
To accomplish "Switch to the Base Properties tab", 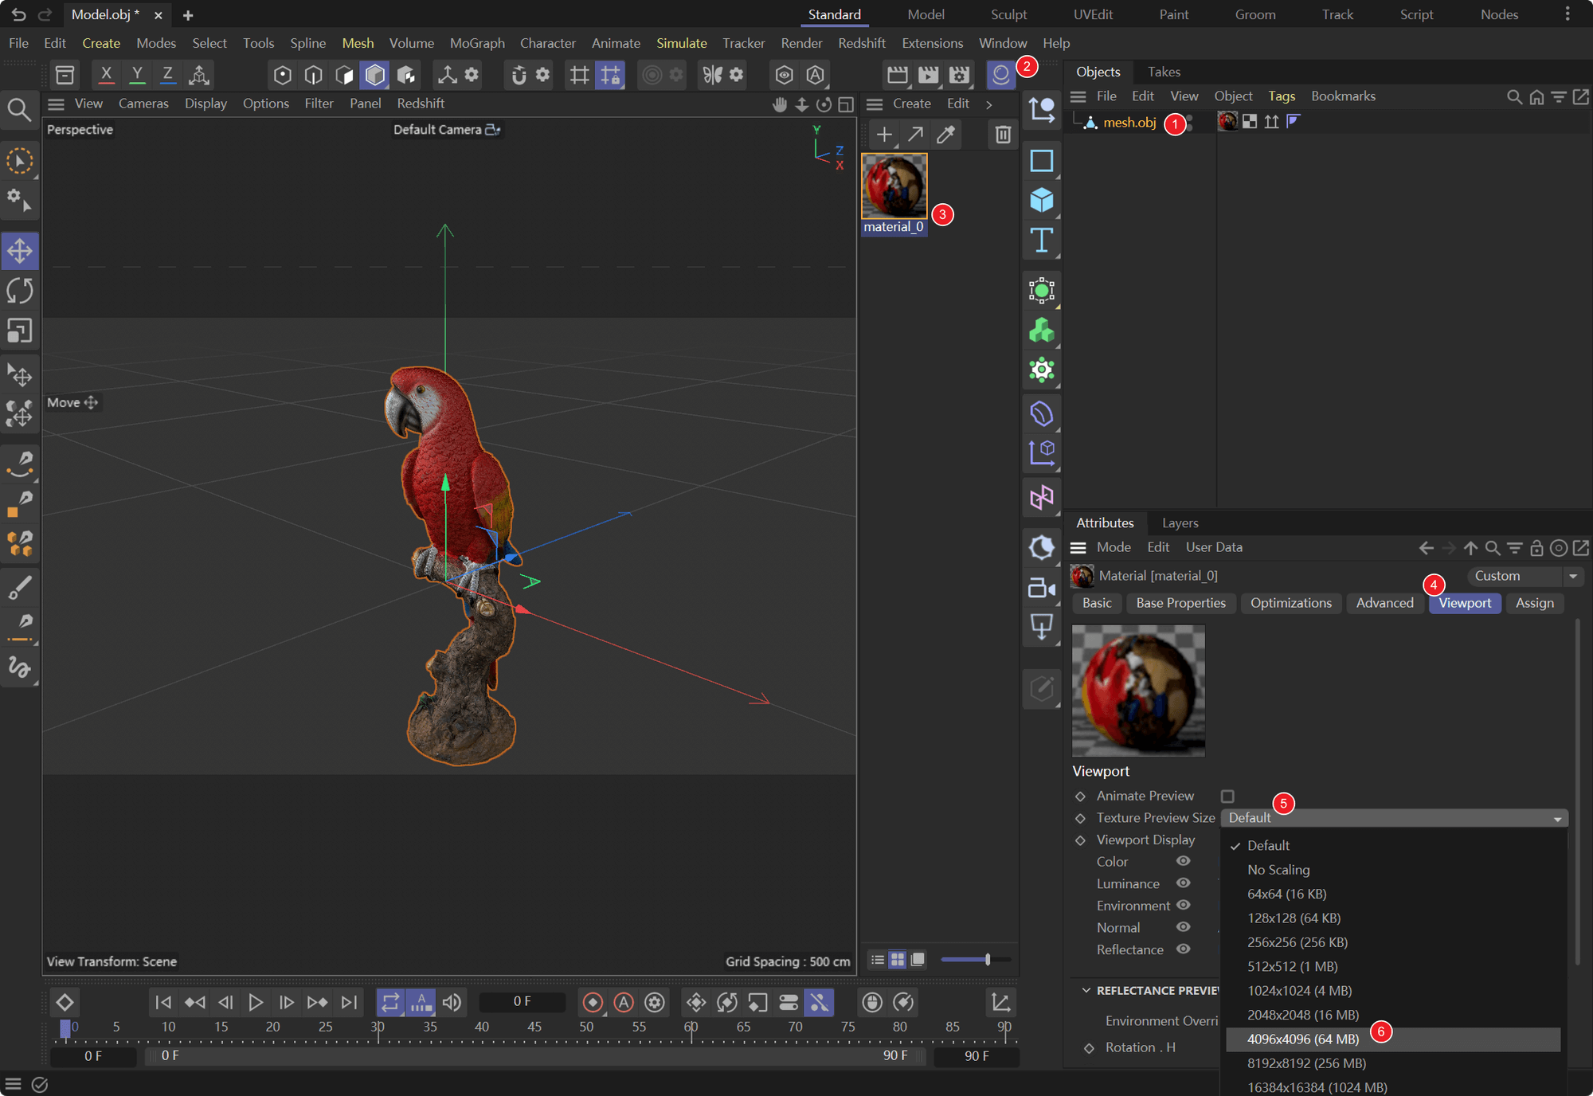I will (1180, 603).
